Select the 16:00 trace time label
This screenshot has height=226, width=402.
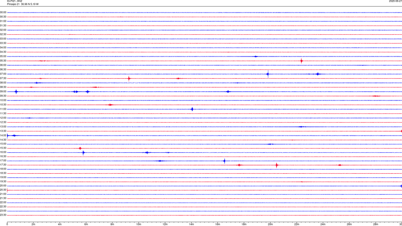3,152
